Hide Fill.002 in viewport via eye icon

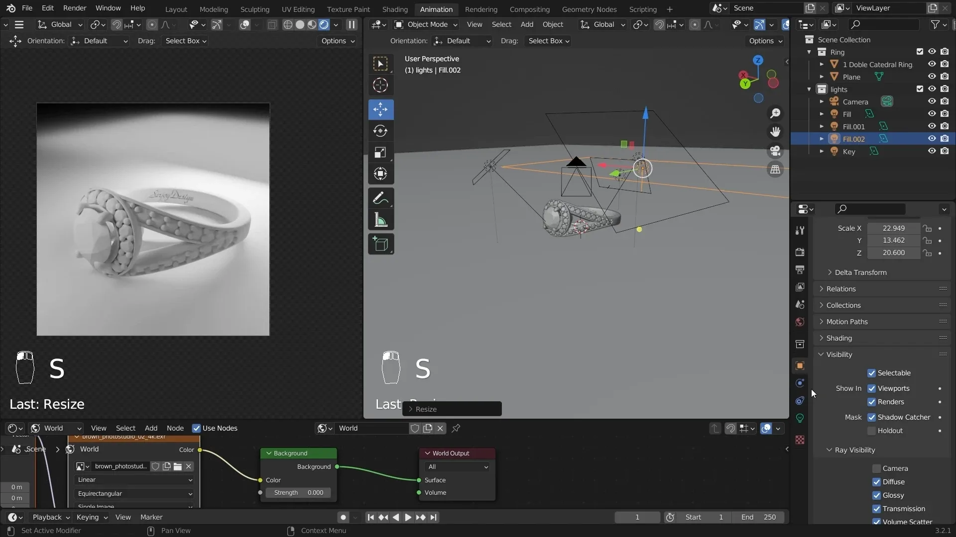click(x=932, y=139)
